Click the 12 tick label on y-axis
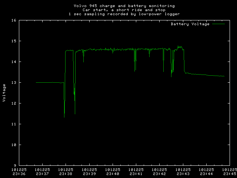Screen dimensions: 237x178 pyautogui.click(x=13, y=103)
